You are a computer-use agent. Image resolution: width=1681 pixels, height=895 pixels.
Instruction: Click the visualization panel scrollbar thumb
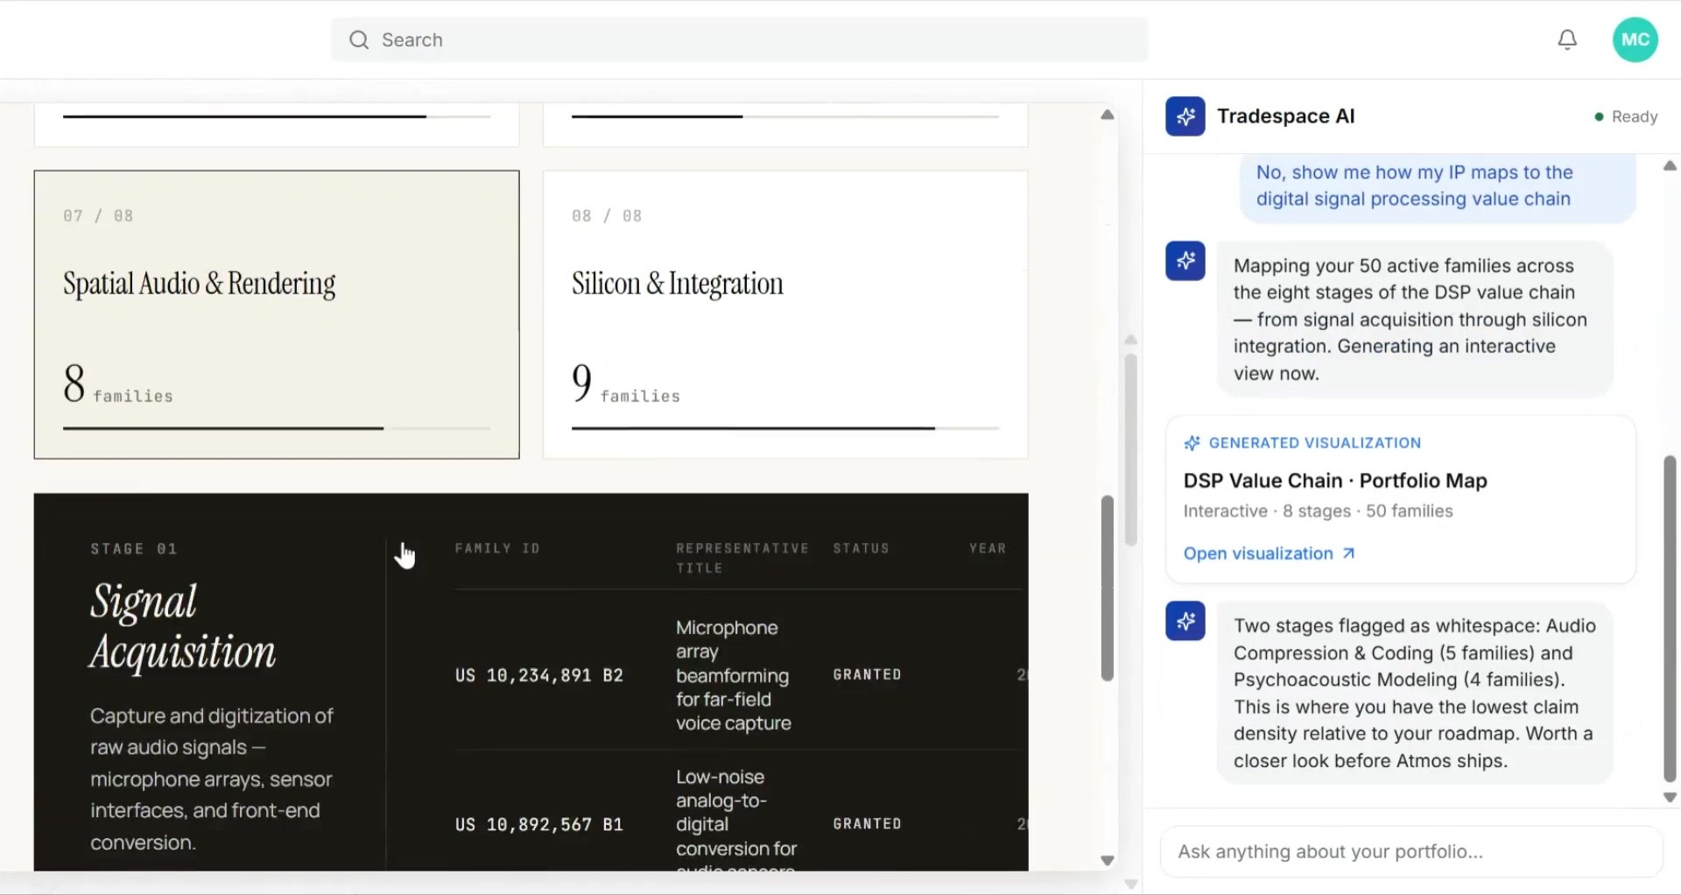(x=1108, y=588)
